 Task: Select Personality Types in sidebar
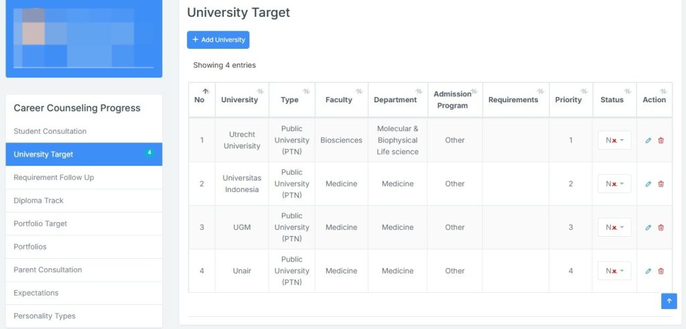tap(84, 316)
